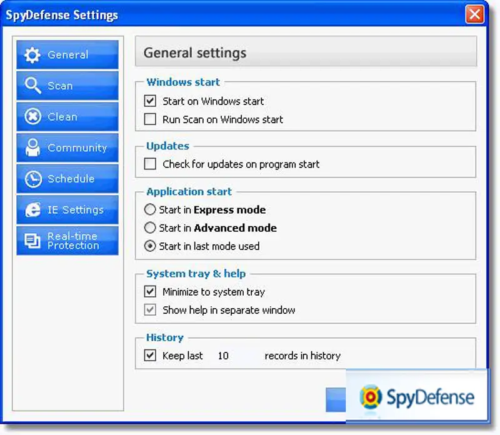This screenshot has width=500, height=435.
Task: Click the SpyDefense logo icon
Action: [371, 397]
